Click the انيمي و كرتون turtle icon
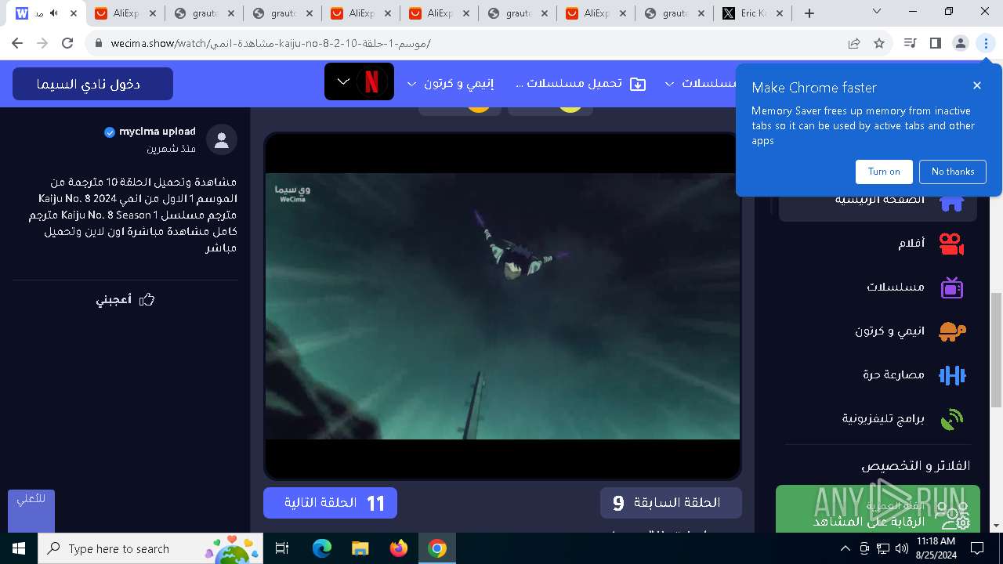This screenshot has width=1003, height=564. (952, 331)
